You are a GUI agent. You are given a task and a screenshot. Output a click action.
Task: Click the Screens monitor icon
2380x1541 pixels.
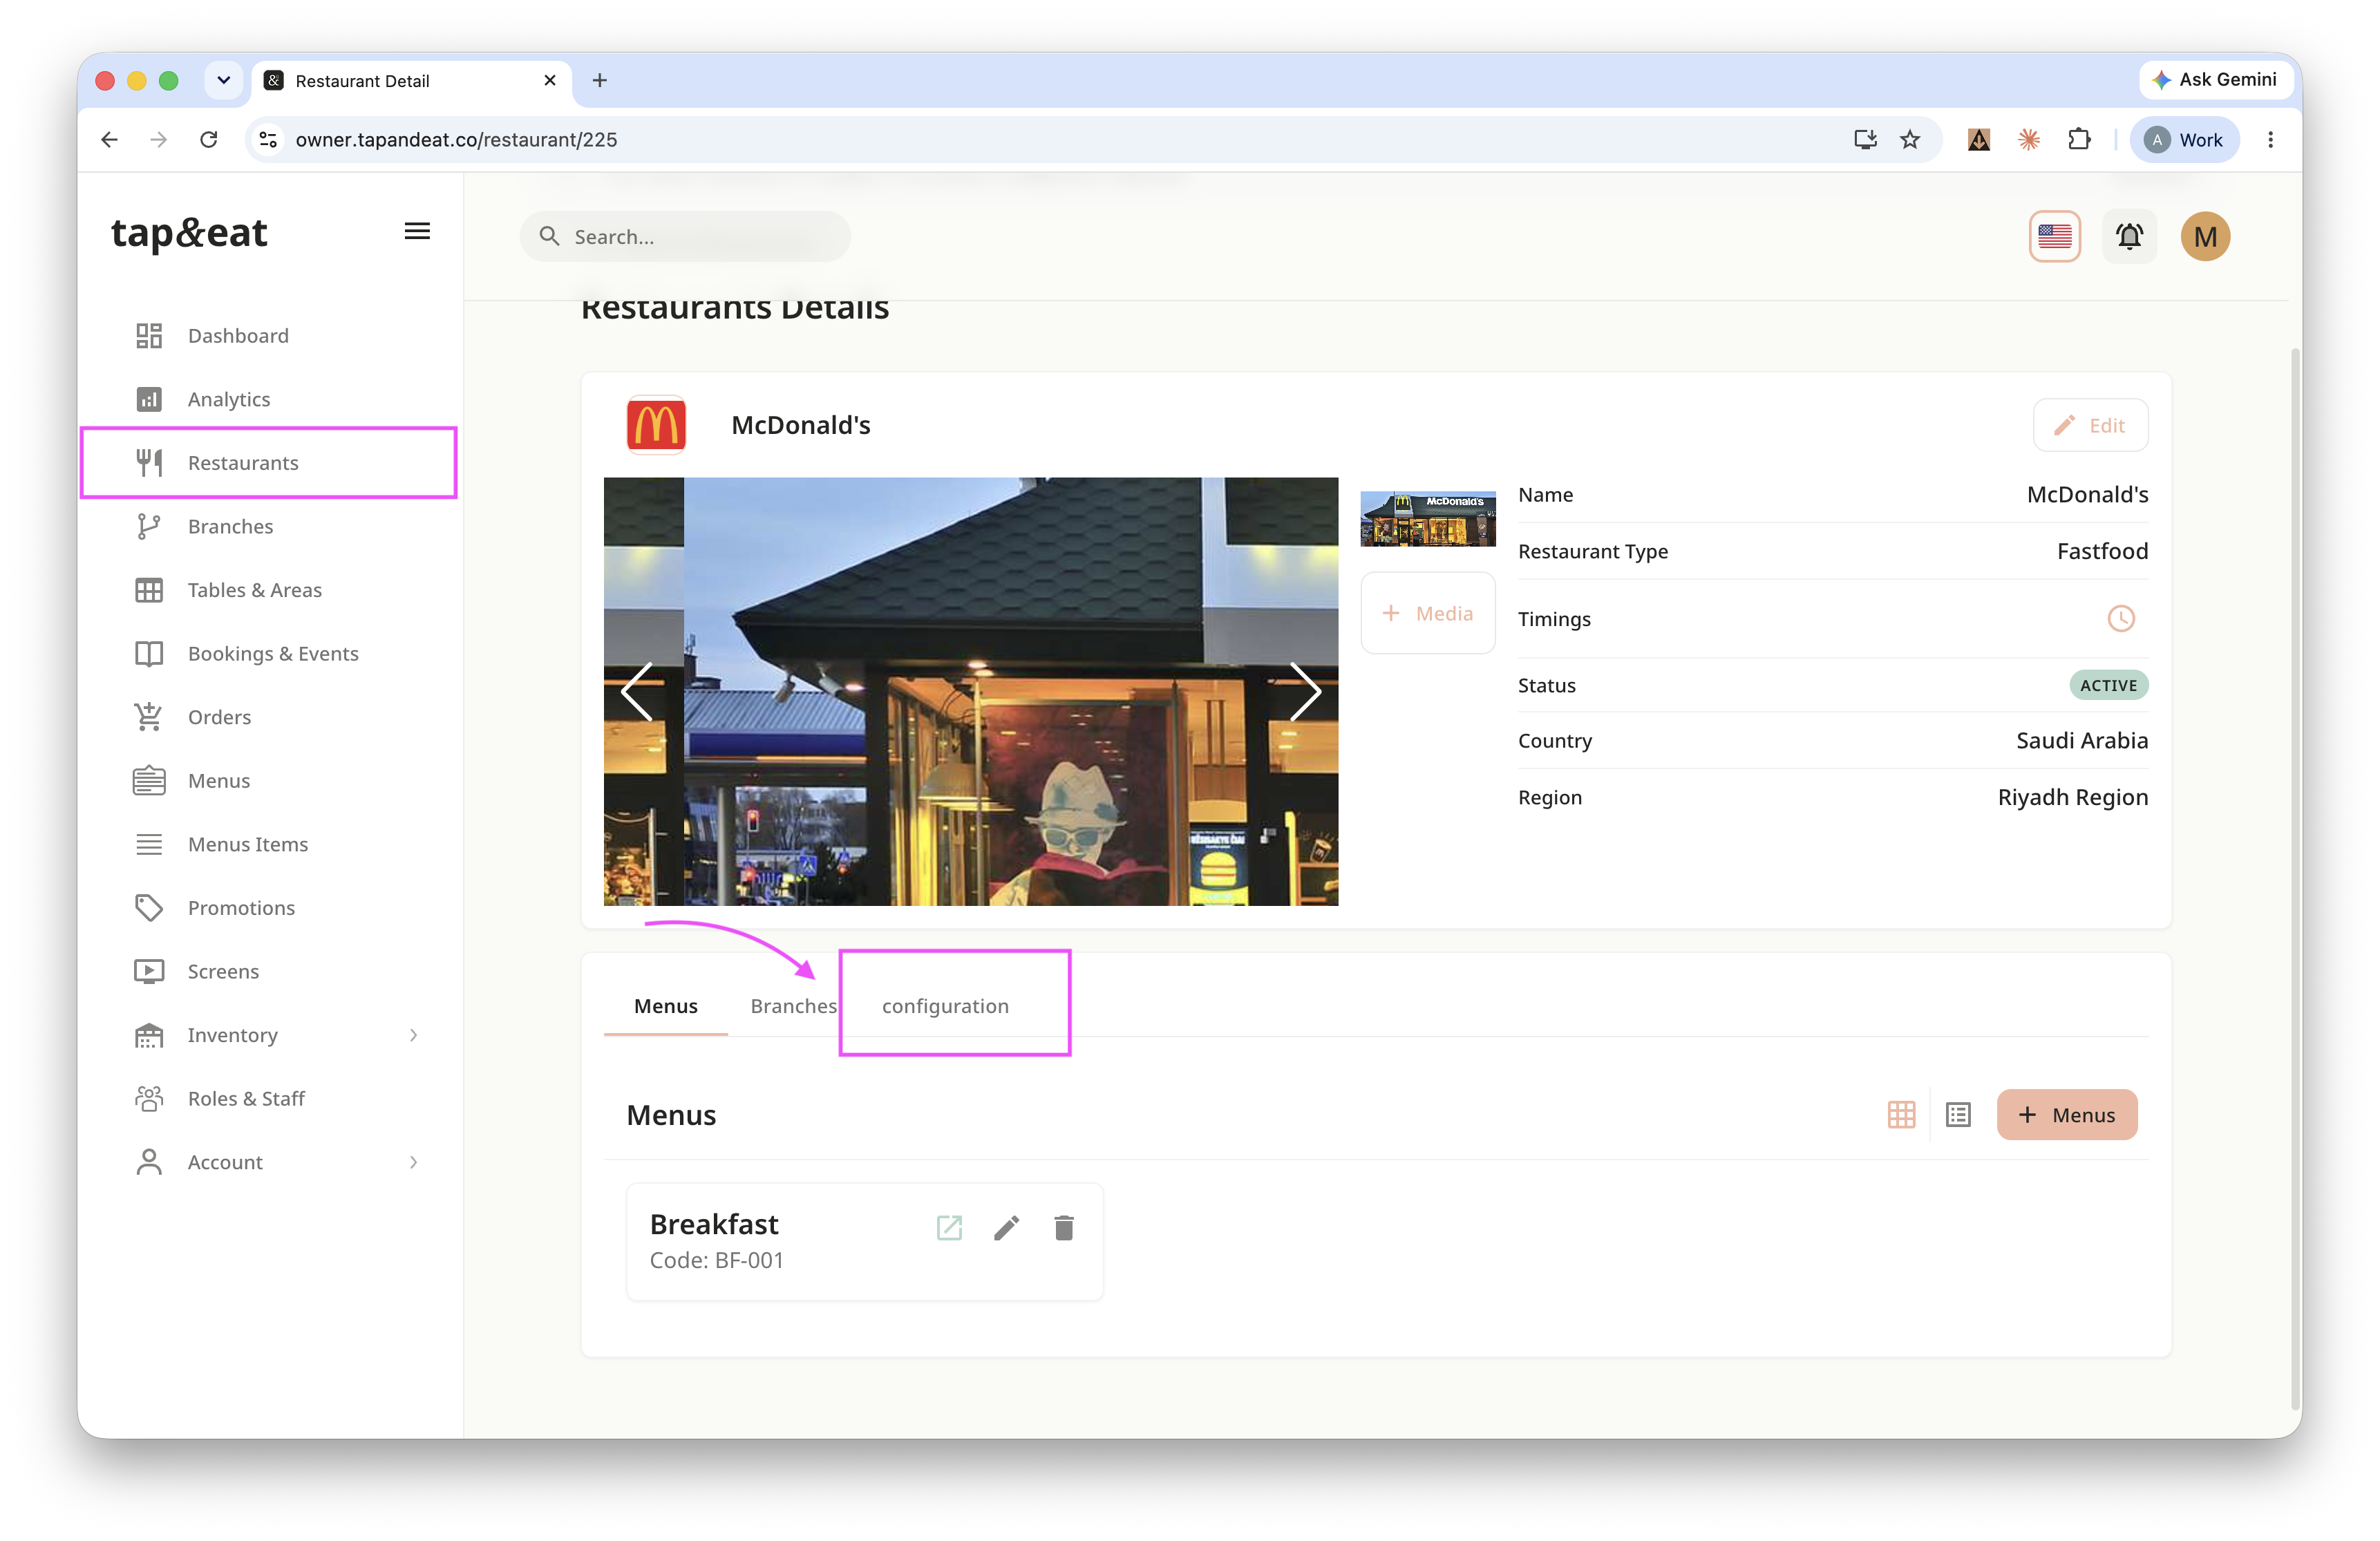click(x=149, y=971)
